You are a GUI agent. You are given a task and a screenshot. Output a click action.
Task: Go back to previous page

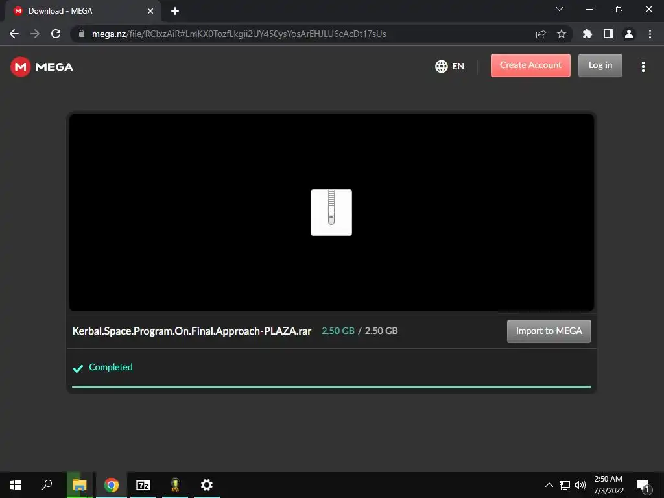pos(14,34)
